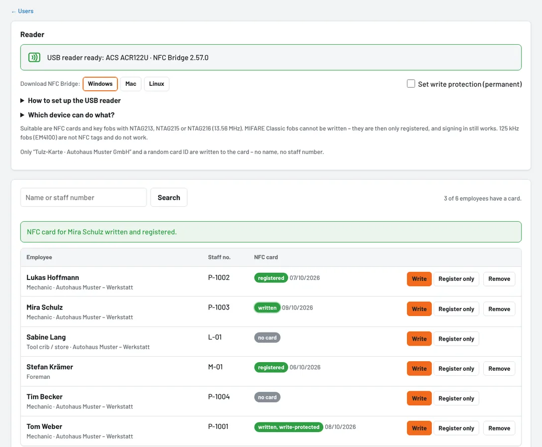
Task: Register only for Stefan Krämer
Action: 456,369
